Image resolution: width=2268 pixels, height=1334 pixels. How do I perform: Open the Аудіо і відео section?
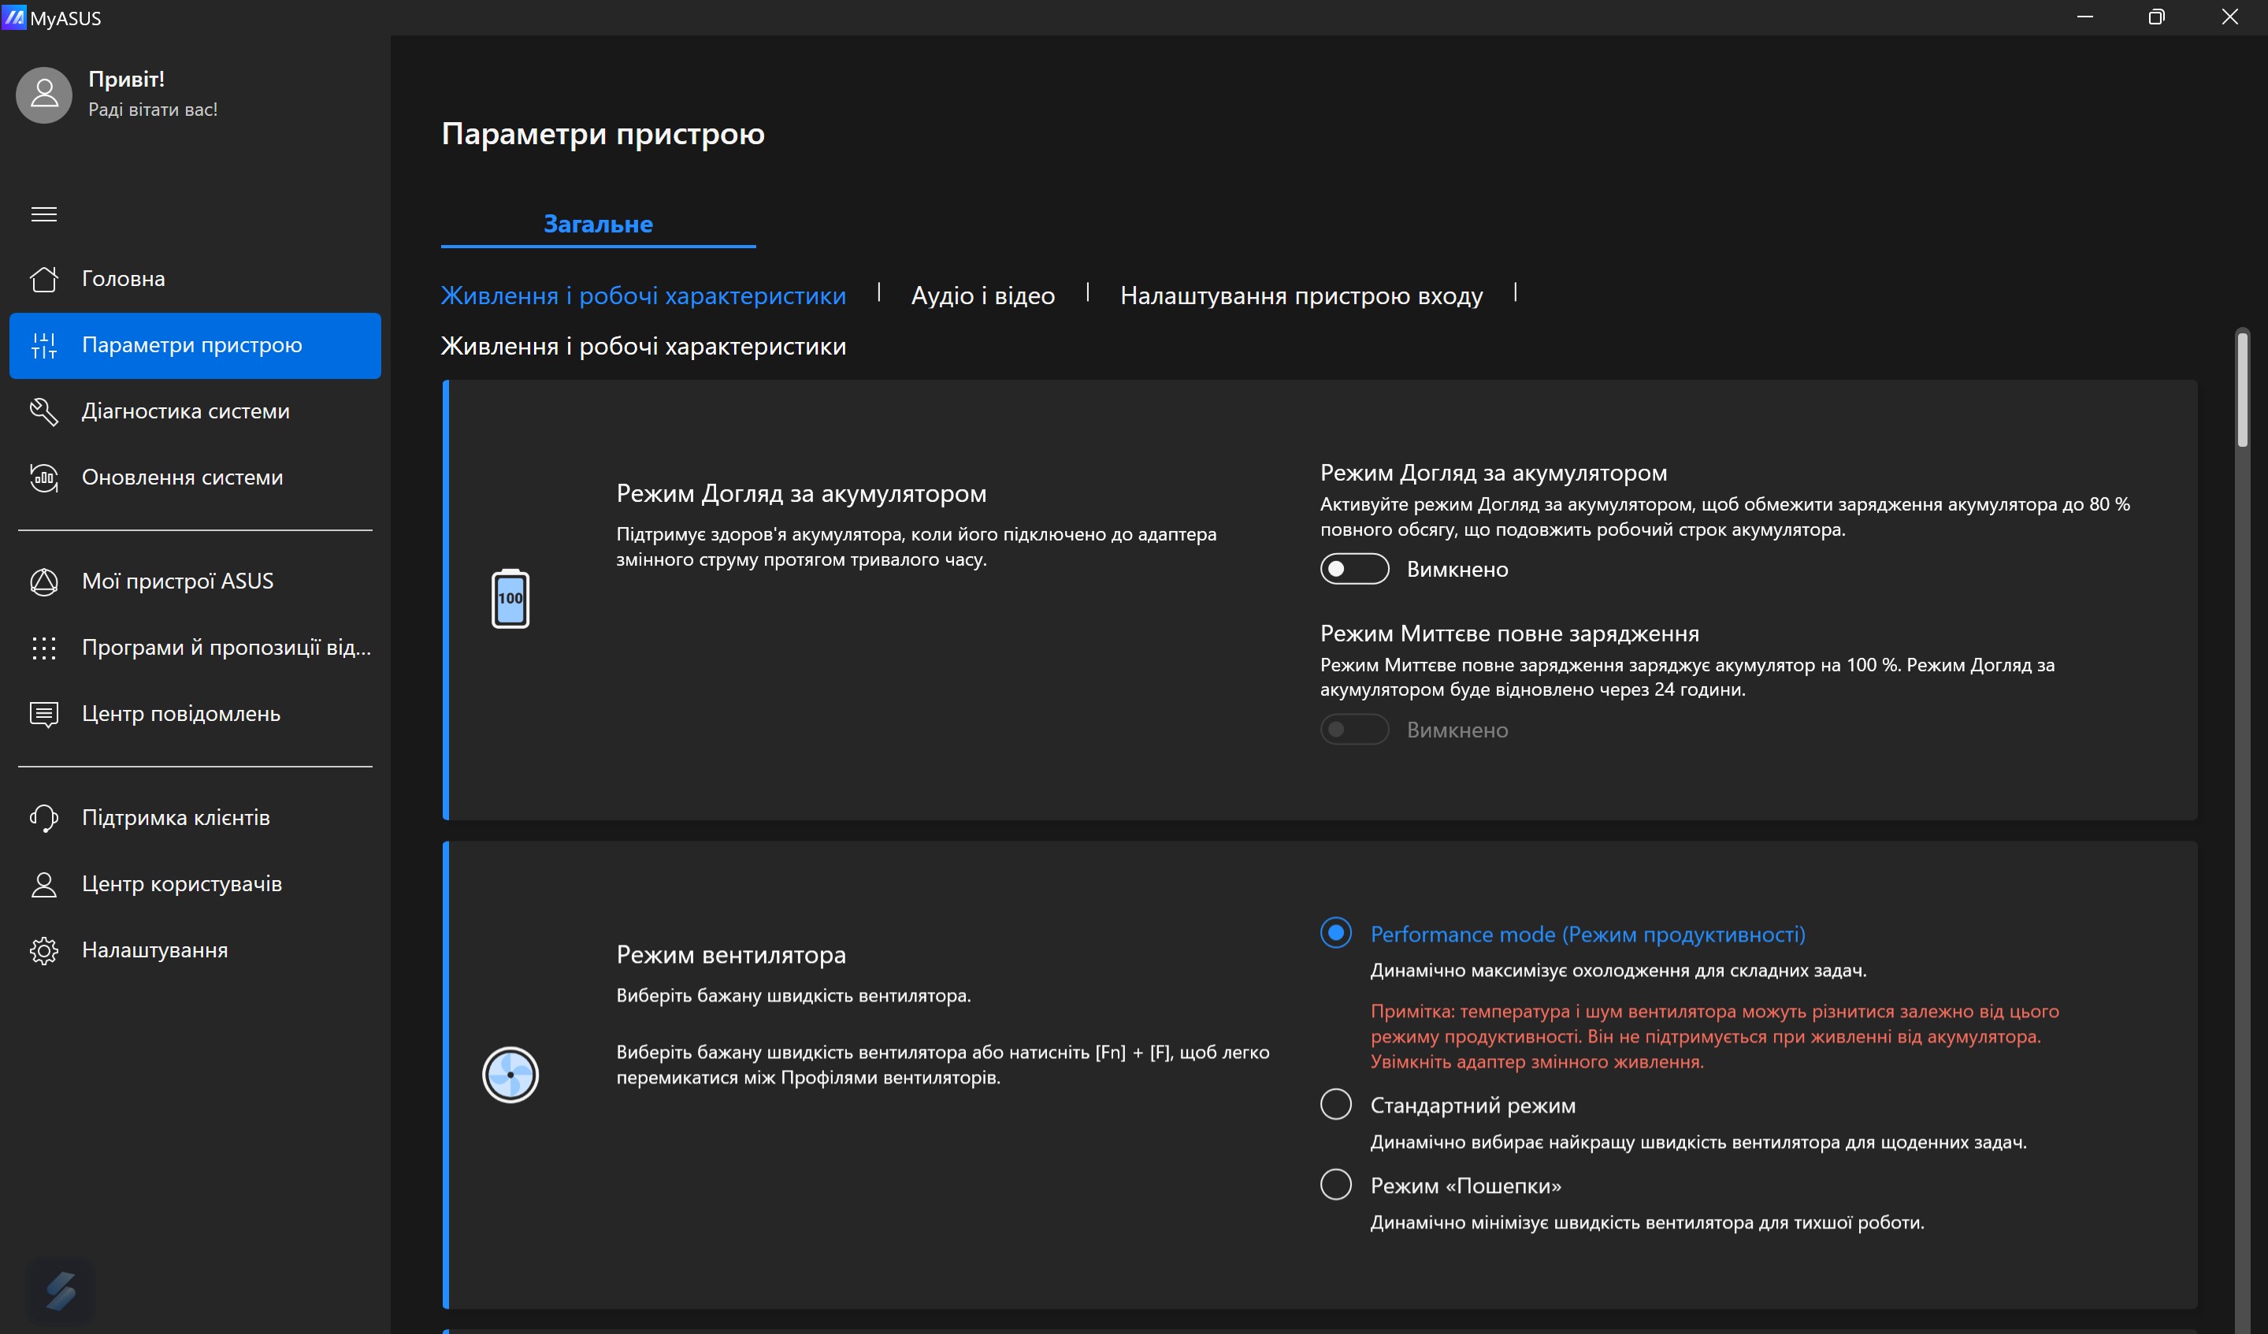coord(983,295)
